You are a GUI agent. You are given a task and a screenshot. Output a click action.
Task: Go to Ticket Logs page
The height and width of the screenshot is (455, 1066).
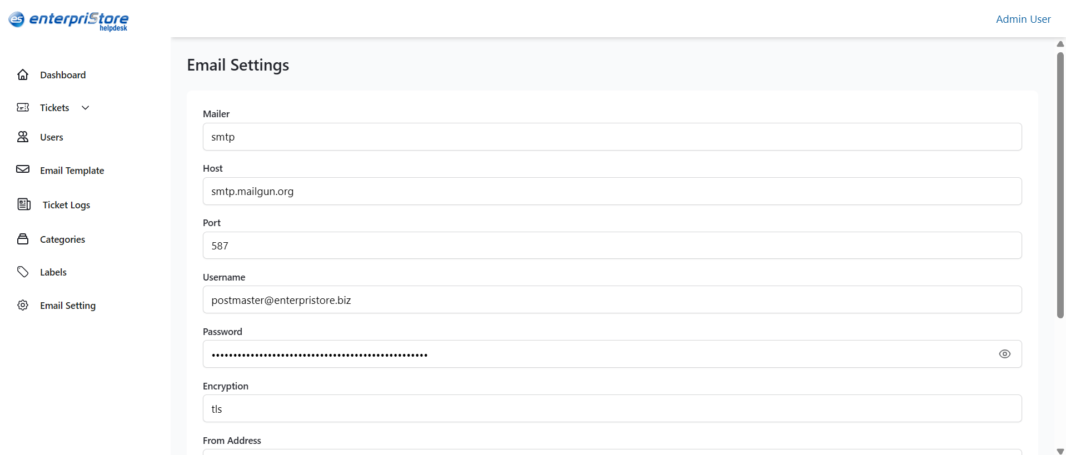tap(66, 205)
